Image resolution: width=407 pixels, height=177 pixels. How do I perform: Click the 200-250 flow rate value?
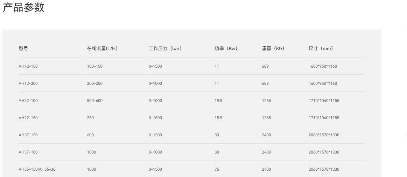pos(95,83)
